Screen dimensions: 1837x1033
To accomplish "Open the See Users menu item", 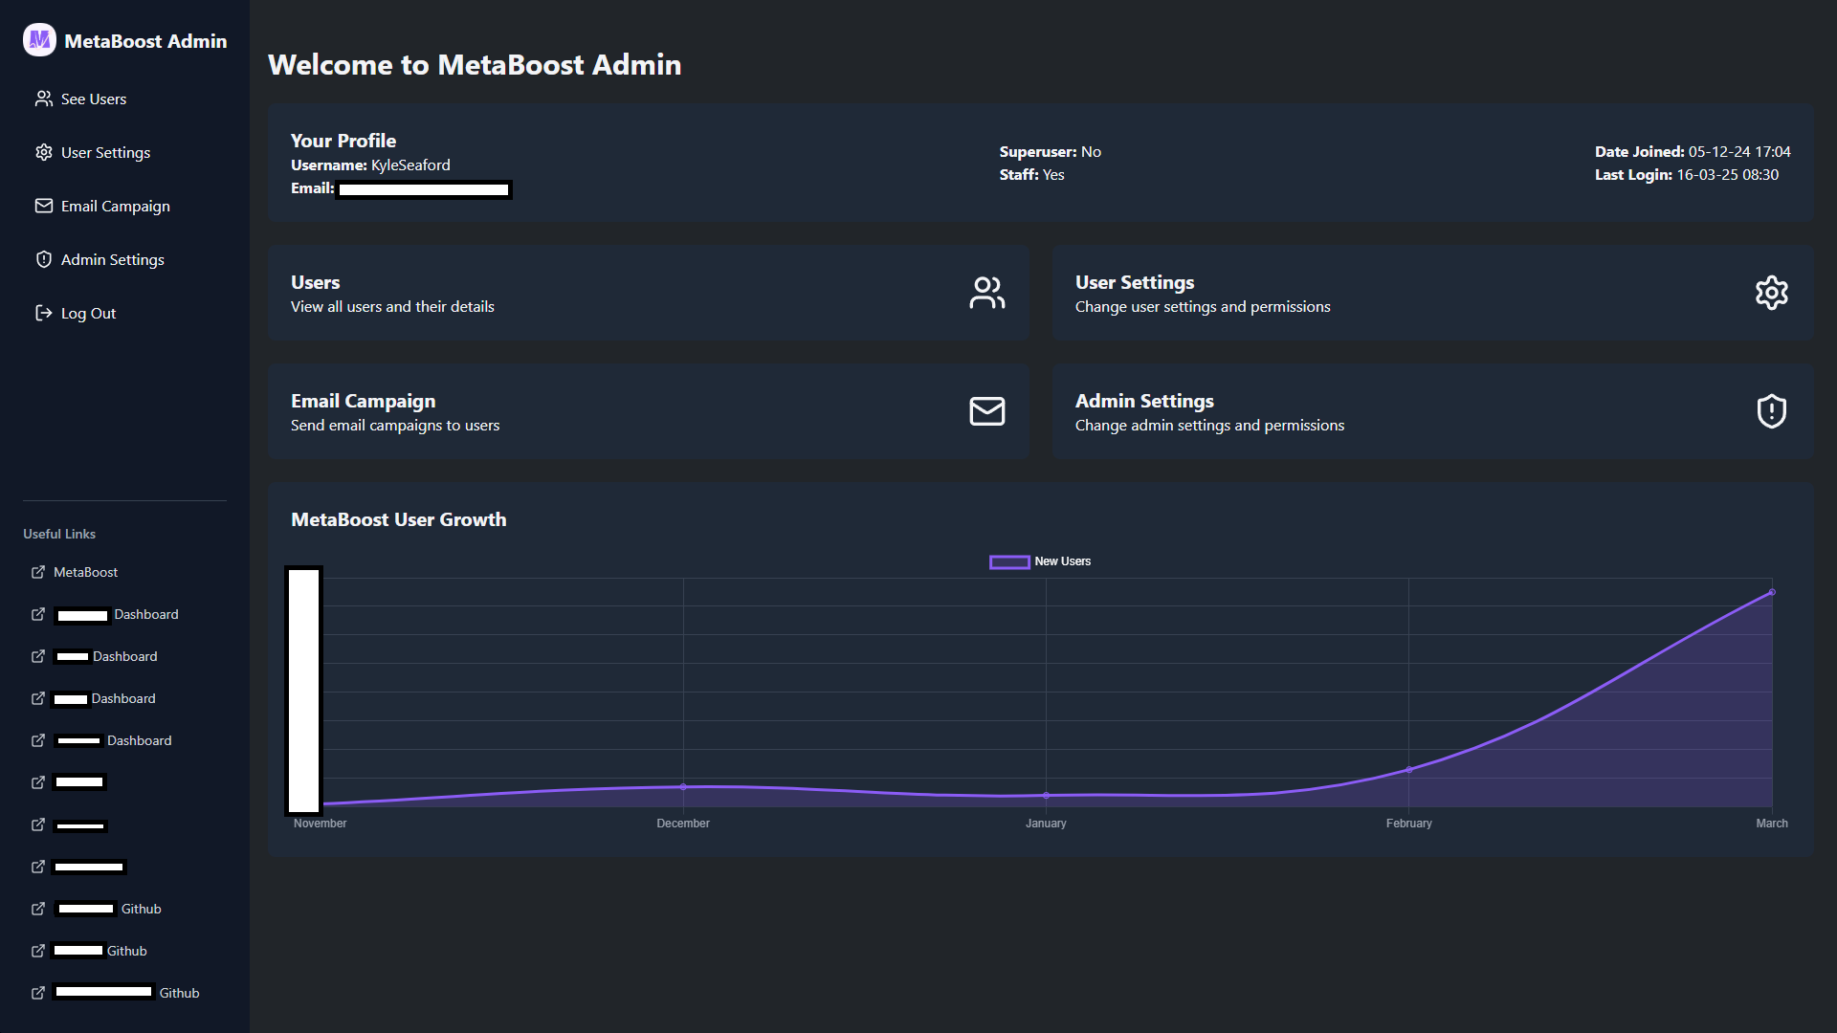I will pos(94,99).
